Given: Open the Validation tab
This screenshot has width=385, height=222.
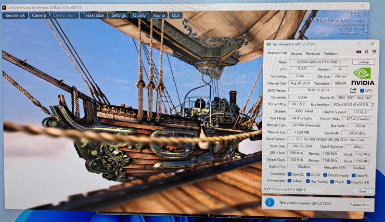Looking at the screenshot, I should click(x=331, y=53).
